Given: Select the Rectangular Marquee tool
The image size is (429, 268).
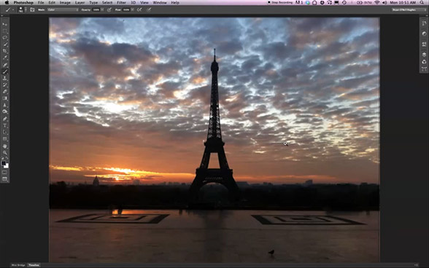Looking at the screenshot, I should click(5, 31).
